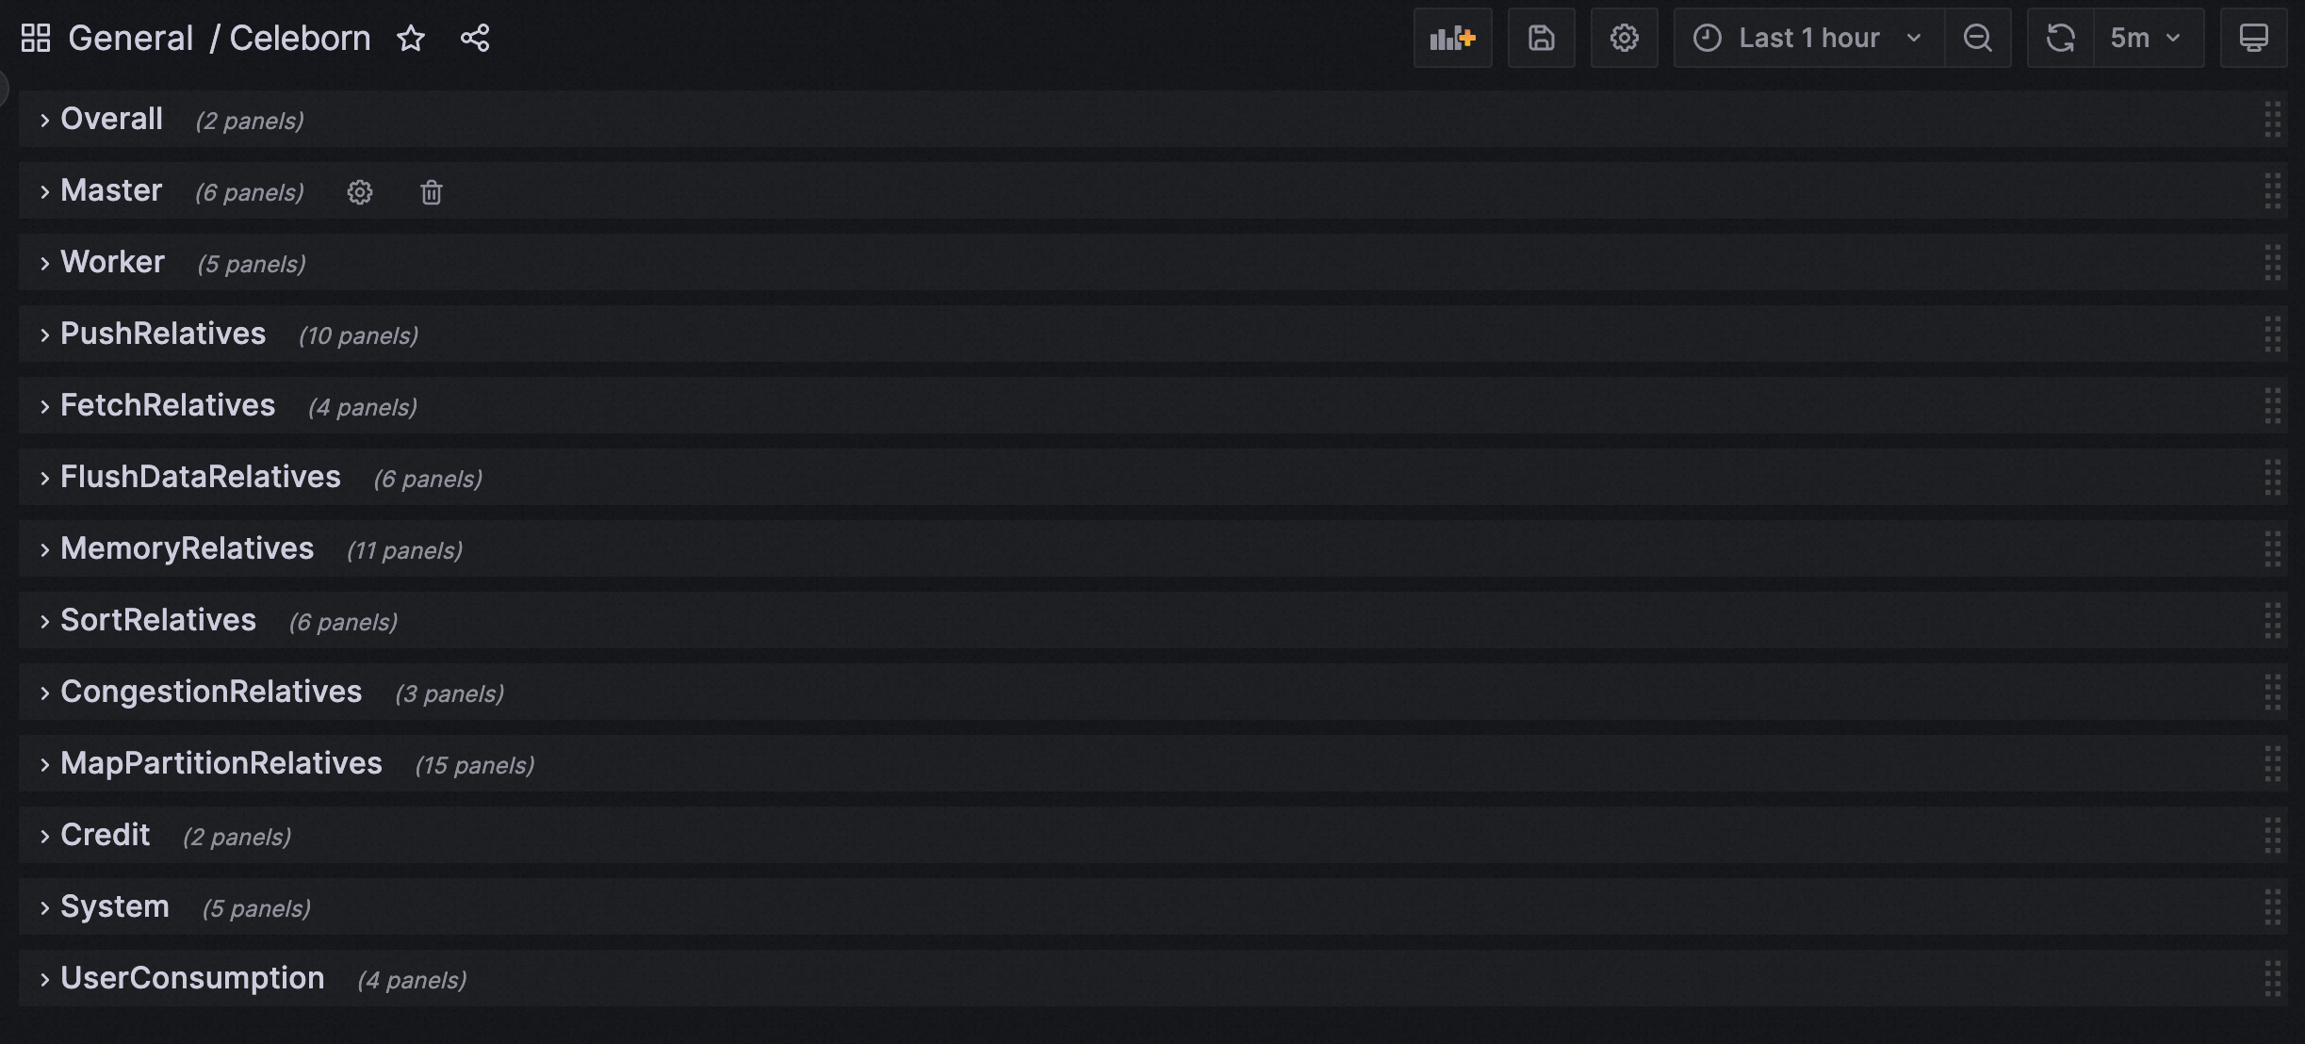Grab the drag handle on the Worker row
2305x1044 pixels.
(2272, 263)
